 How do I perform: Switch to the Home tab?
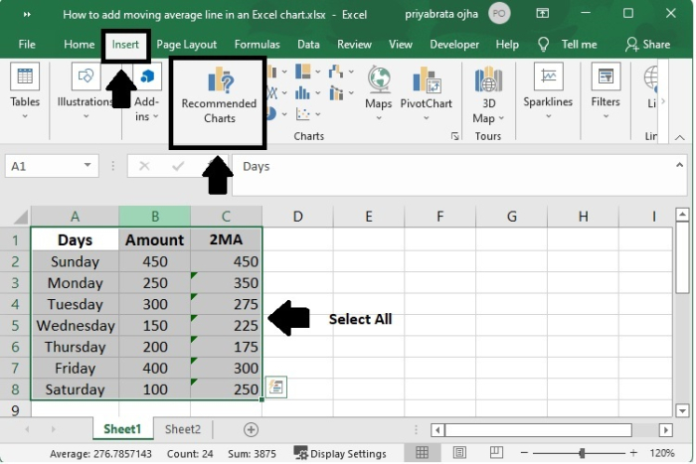click(x=79, y=45)
